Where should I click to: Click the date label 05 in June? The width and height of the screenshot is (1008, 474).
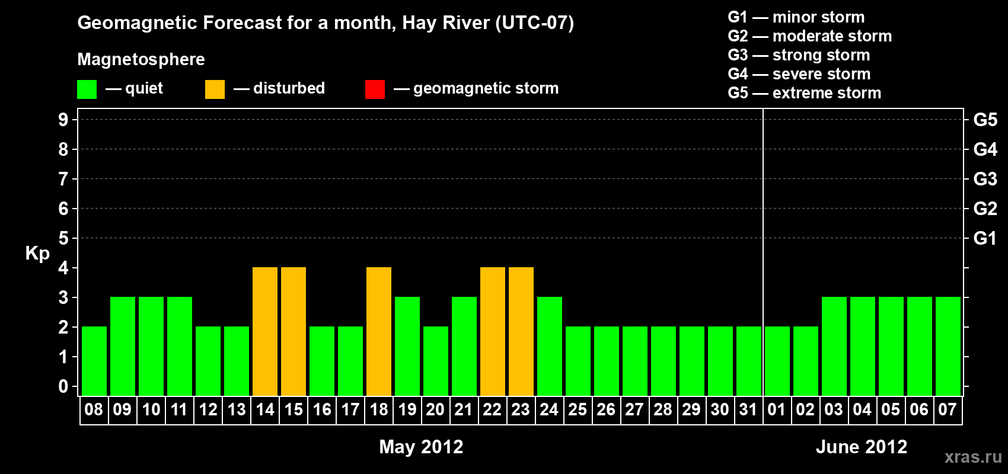click(x=891, y=410)
